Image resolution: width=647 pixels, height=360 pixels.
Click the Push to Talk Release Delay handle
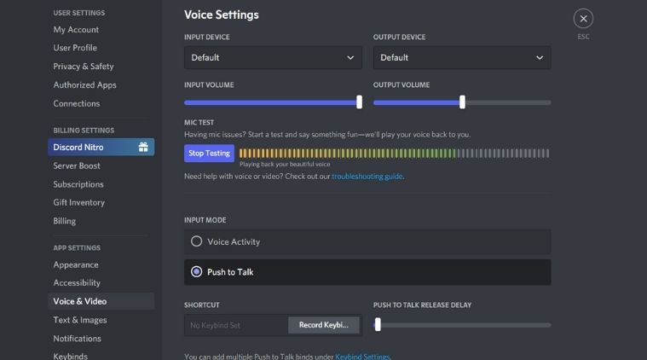click(x=378, y=325)
